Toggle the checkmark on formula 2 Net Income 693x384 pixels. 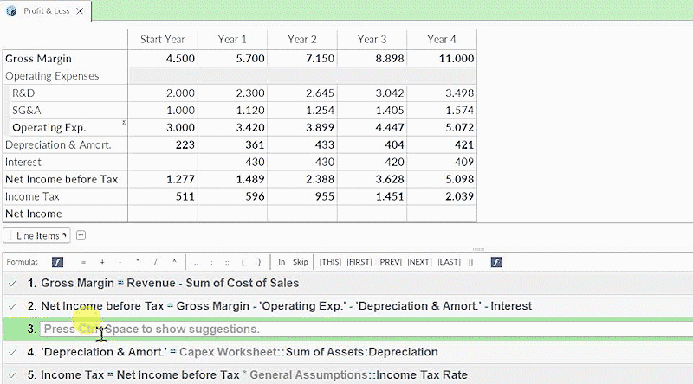click(11, 306)
